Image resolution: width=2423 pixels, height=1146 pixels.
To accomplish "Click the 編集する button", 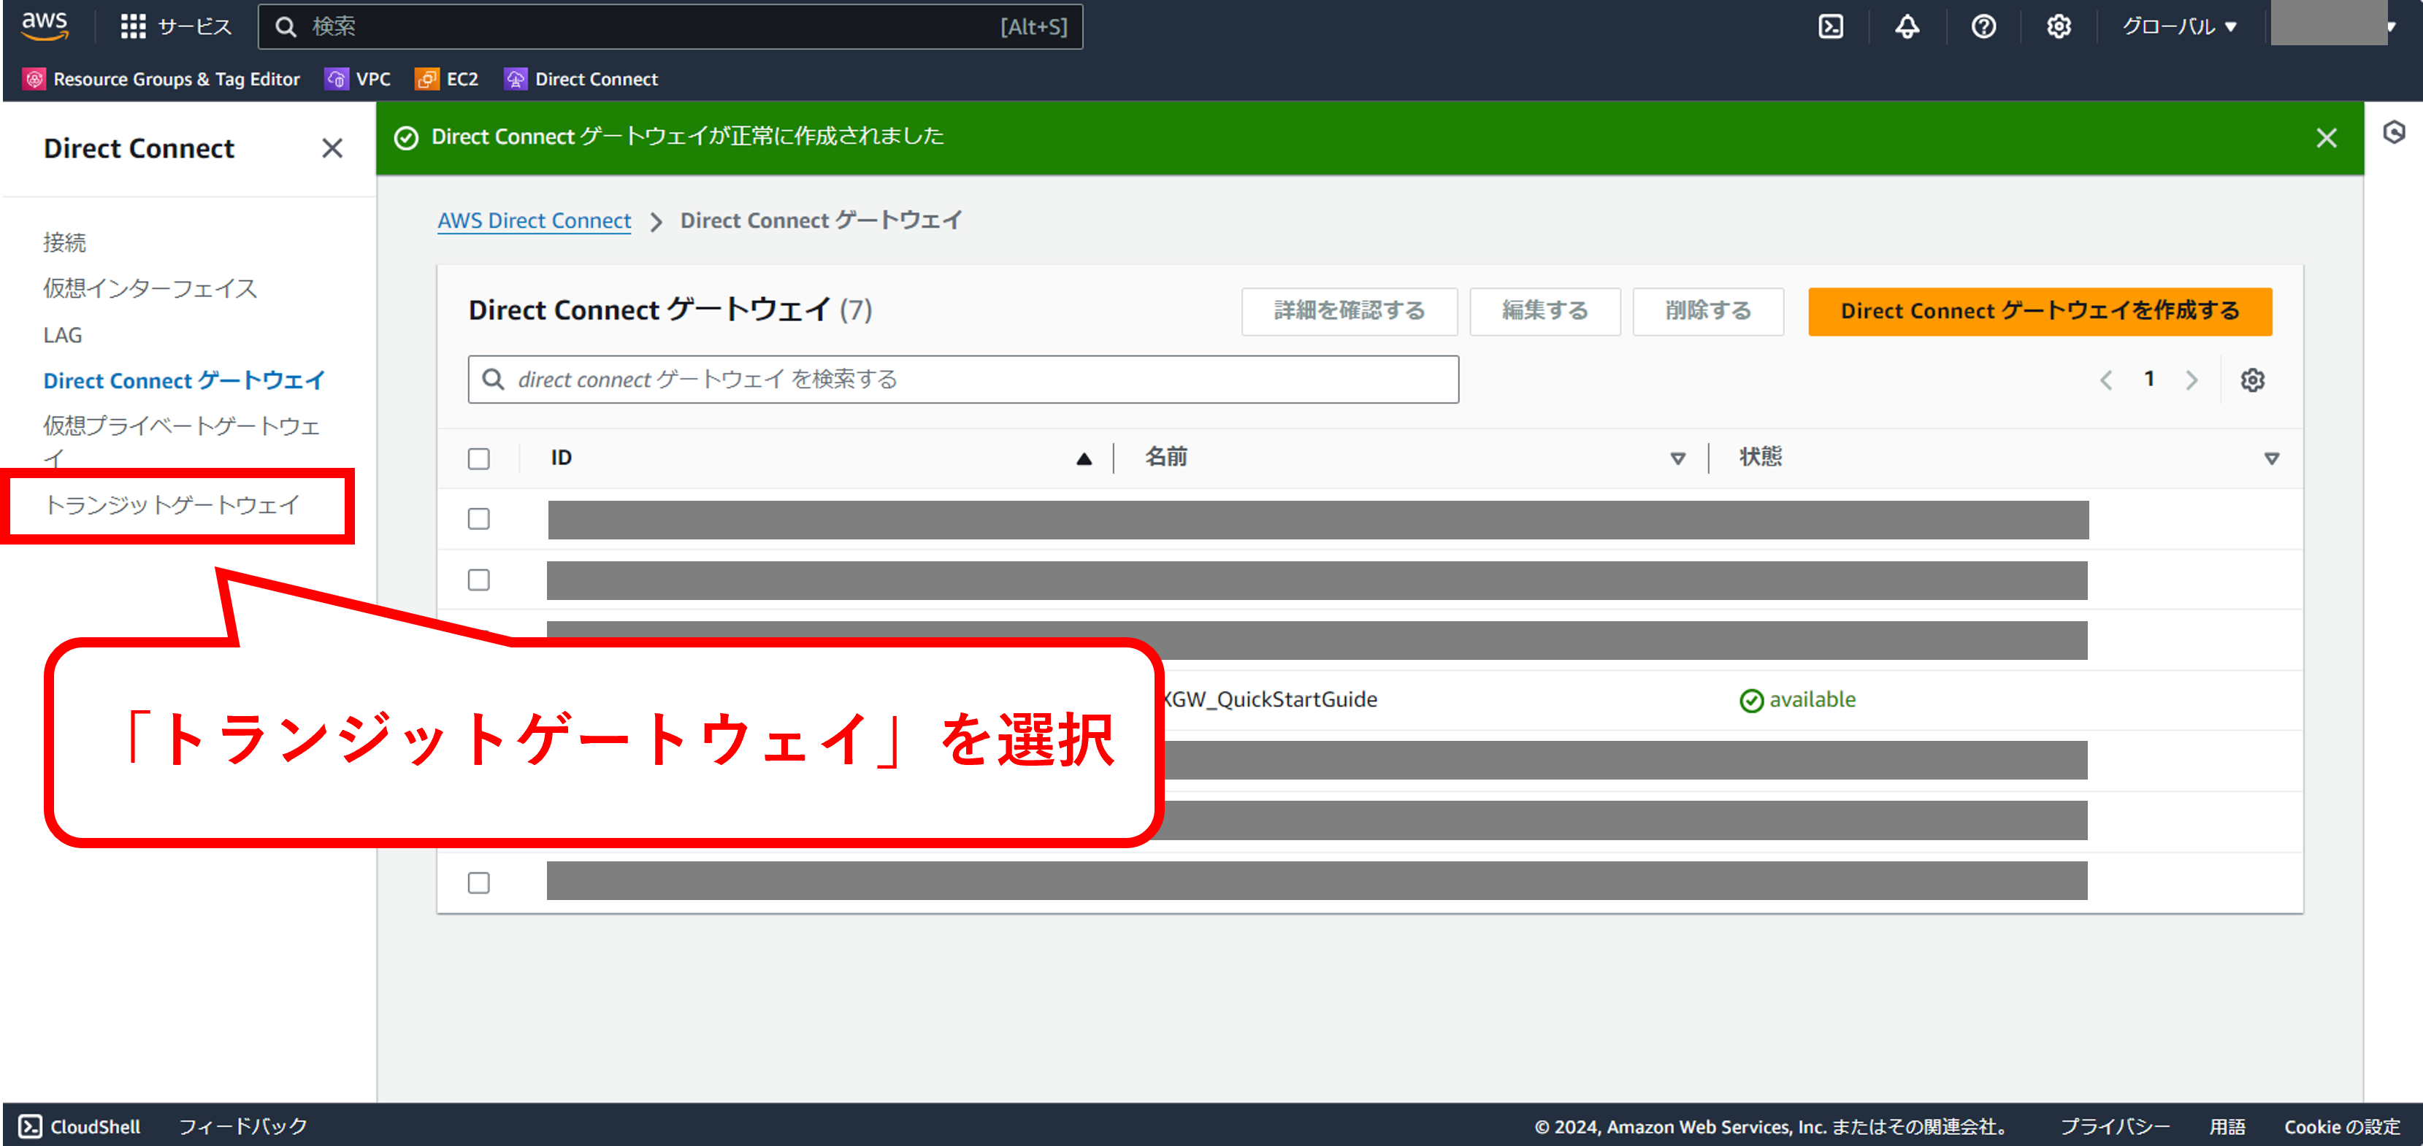I will 1544,311.
